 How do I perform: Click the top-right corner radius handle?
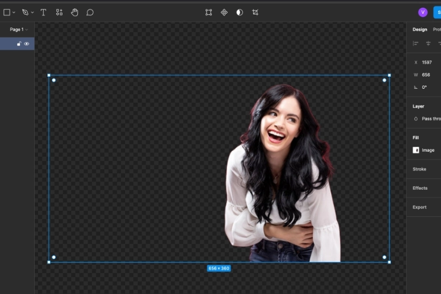384,80
